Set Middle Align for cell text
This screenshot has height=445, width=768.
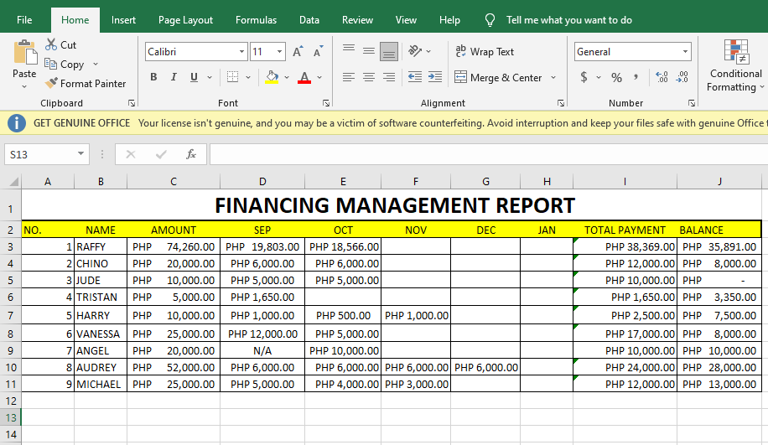tap(369, 51)
